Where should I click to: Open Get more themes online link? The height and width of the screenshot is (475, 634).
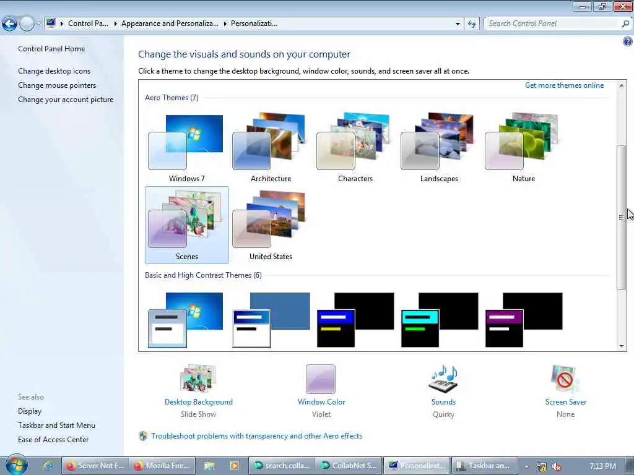(x=564, y=85)
